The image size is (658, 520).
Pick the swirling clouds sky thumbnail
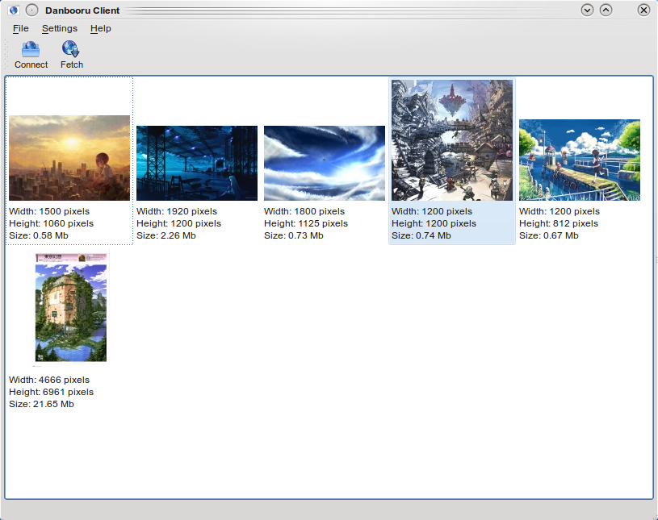(325, 163)
